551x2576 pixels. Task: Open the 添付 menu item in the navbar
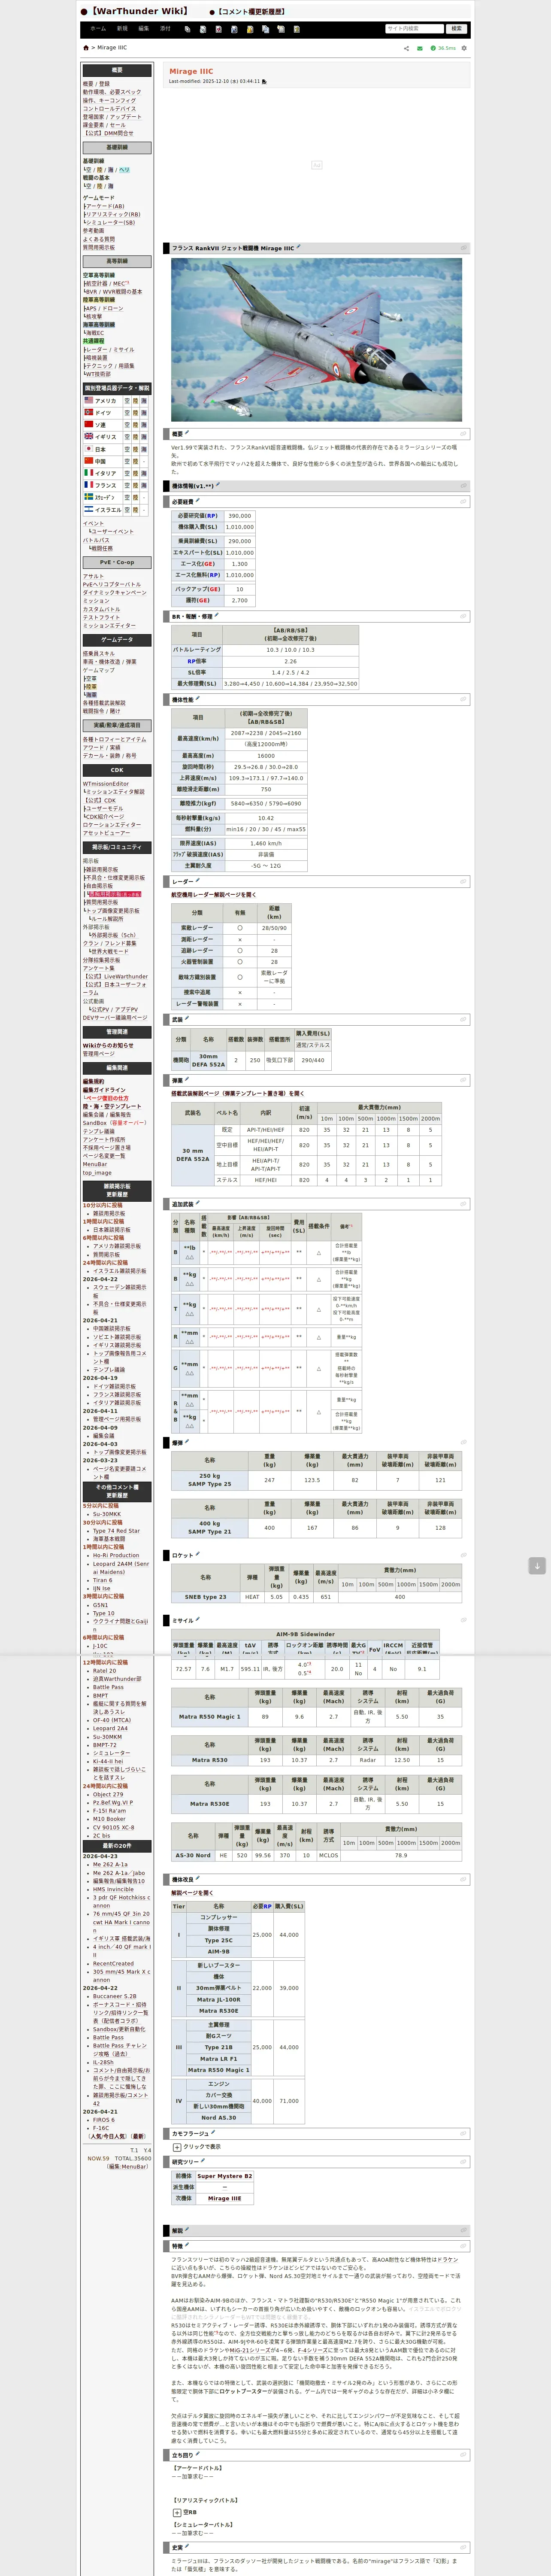click(x=165, y=28)
